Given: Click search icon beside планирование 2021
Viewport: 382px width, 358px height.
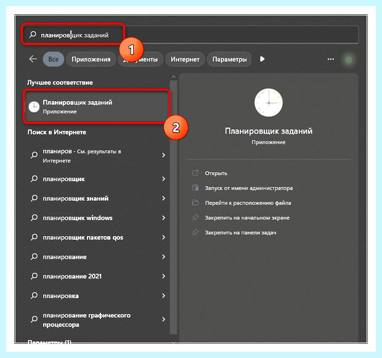Looking at the screenshot, I should point(34,276).
